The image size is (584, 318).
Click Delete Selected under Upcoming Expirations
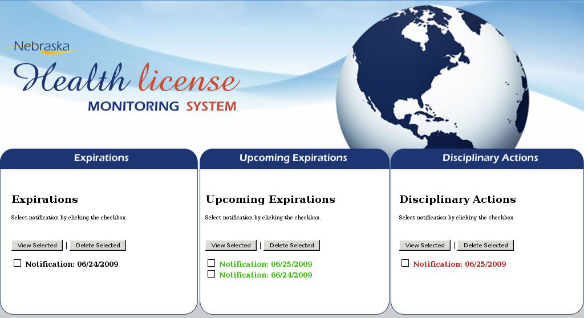click(292, 246)
